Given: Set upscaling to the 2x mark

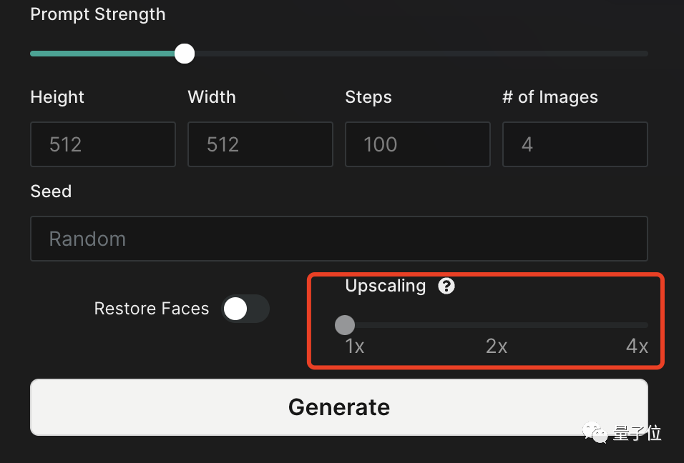Looking at the screenshot, I should [497, 326].
